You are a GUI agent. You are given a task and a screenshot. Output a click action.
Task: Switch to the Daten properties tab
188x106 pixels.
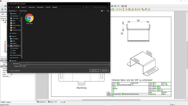9,102
